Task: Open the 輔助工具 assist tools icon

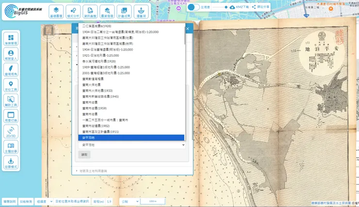Action: pyautogui.click(x=11, y=101)
